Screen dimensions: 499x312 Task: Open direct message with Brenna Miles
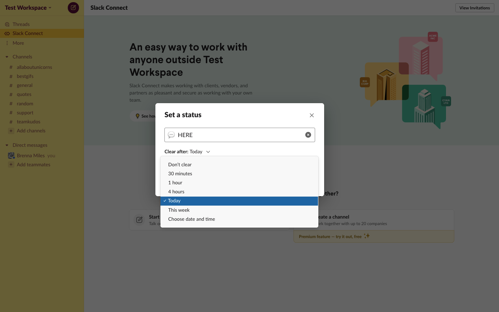click(x=31, y=155)
